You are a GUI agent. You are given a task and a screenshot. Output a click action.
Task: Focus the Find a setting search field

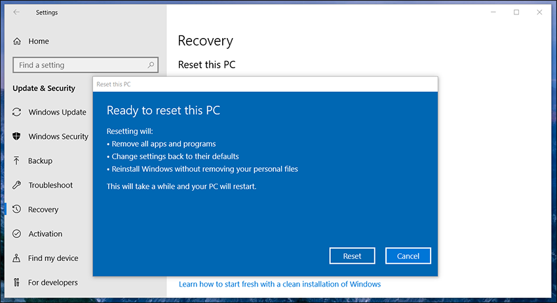pyautogui.click(x=85, y=65)
